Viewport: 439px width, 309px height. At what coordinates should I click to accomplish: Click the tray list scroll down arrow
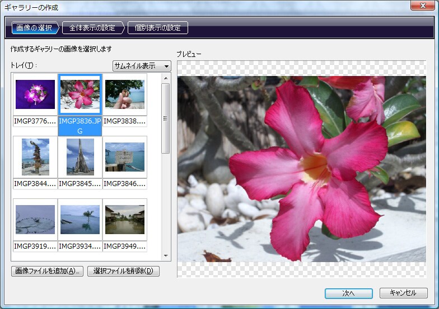tap(166, 256)
